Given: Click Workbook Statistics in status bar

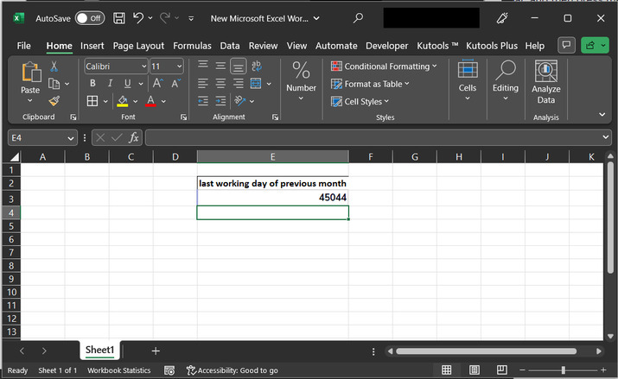Looking at the screenshot, I should pos(118,370).
